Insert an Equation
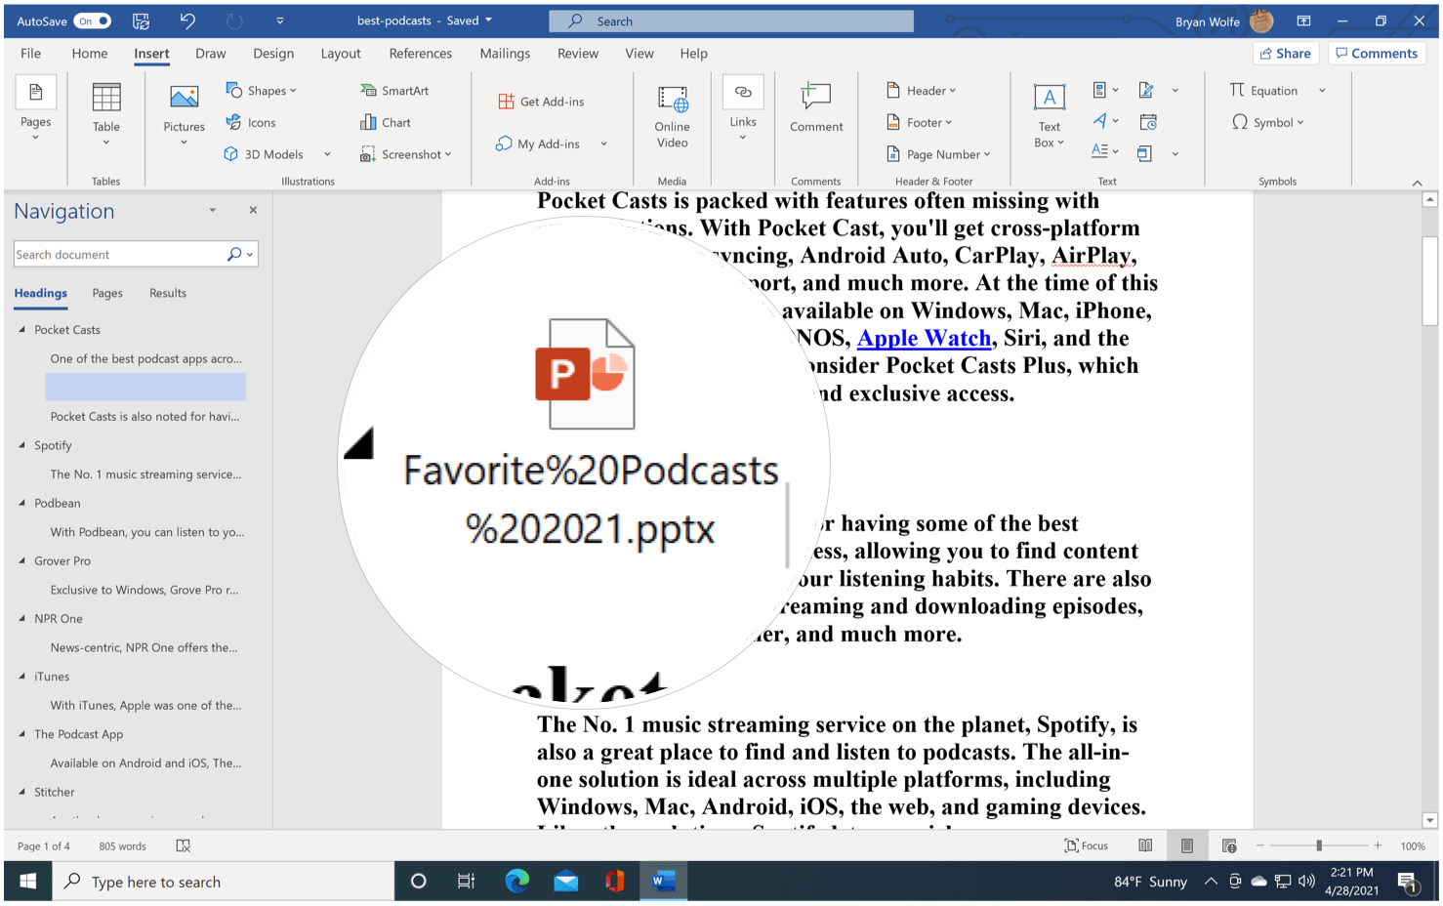 [x=1264, y=91]
